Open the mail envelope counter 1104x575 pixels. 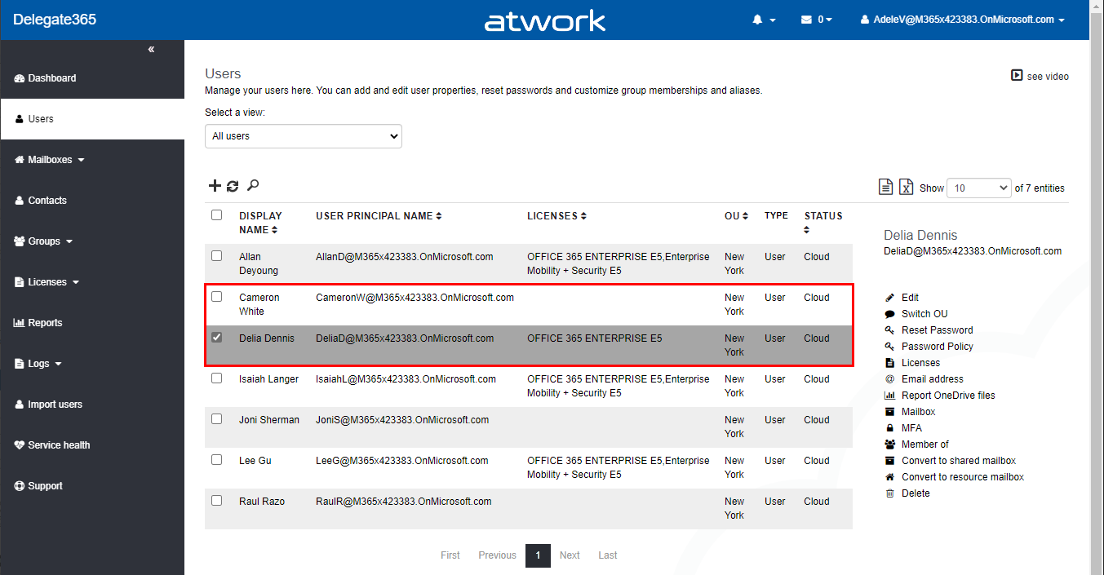pos(816,20)
